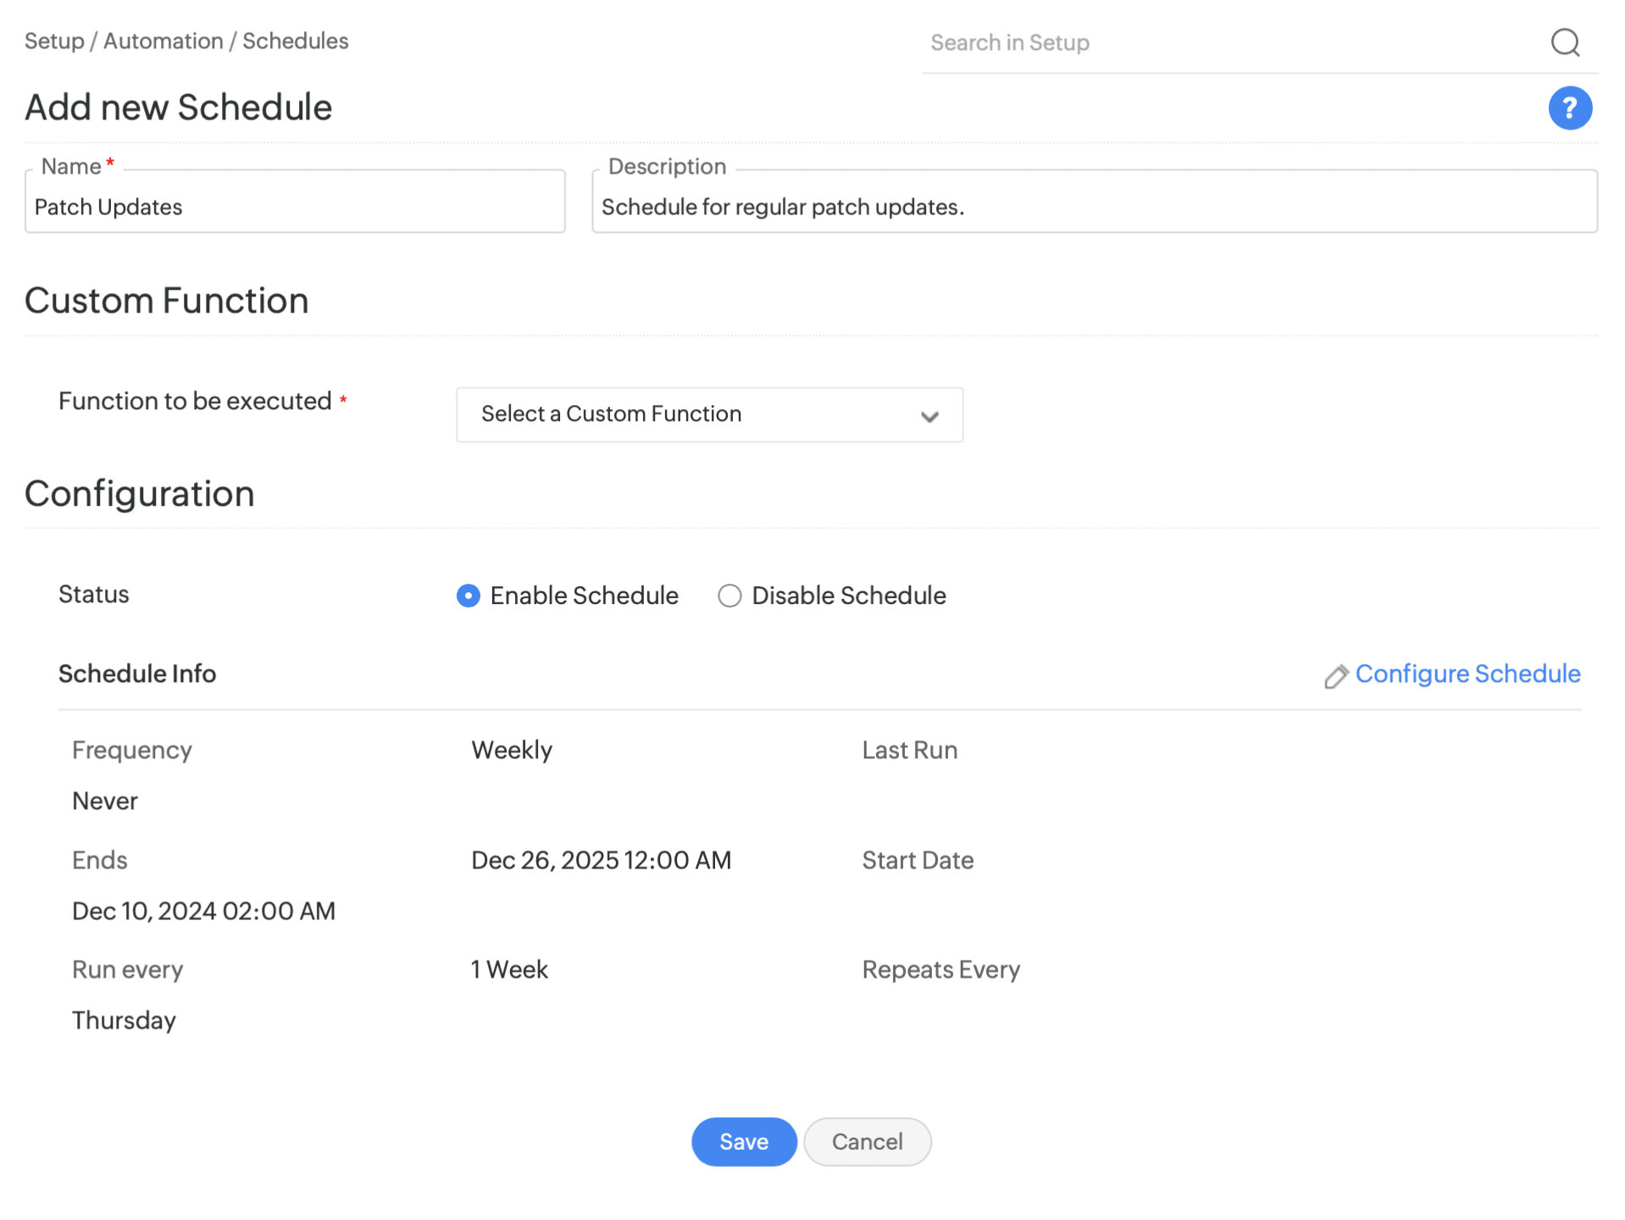Select the Disable Schedule radio button
1625x1220 pixels.
tap(729, 596)
